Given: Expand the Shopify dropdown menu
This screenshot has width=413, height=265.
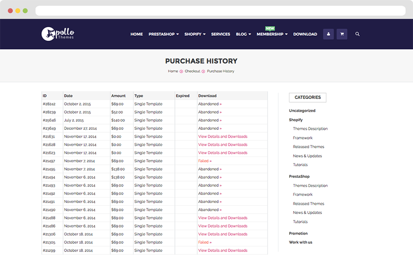Looking at the screenshot, I should pos(195,34).
